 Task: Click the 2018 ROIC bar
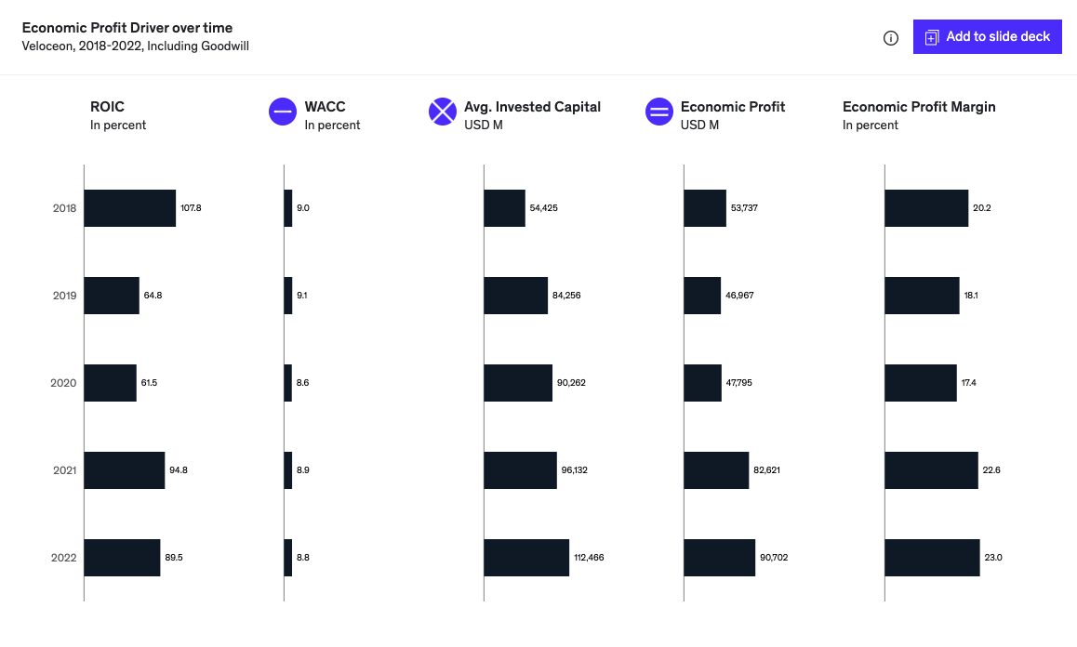(130, 207)
